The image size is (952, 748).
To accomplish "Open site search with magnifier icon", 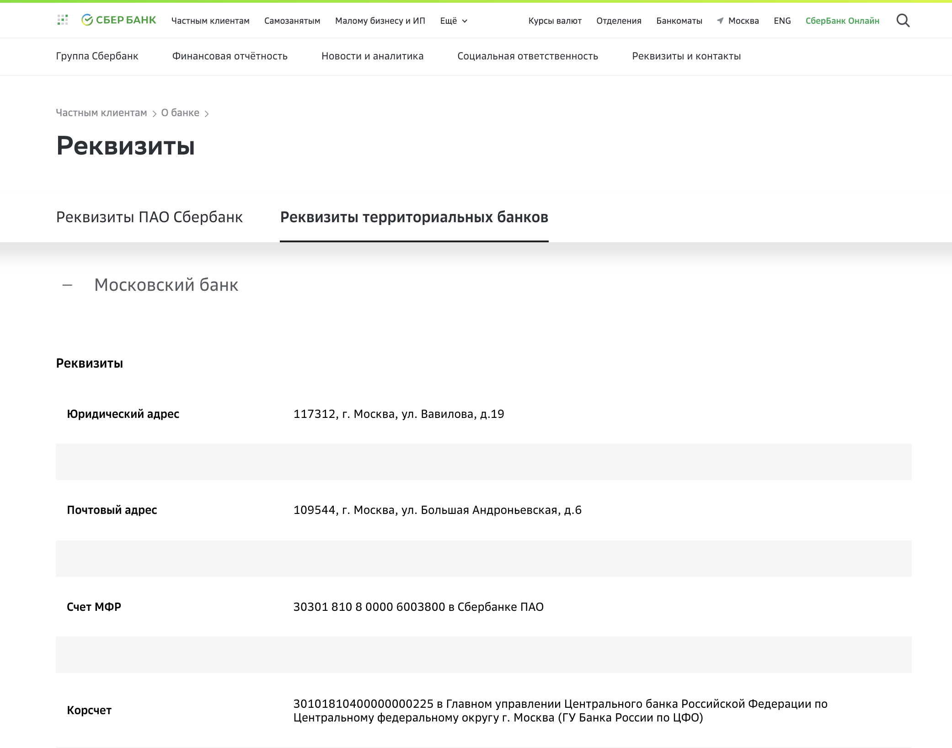I will click(903, 21).
